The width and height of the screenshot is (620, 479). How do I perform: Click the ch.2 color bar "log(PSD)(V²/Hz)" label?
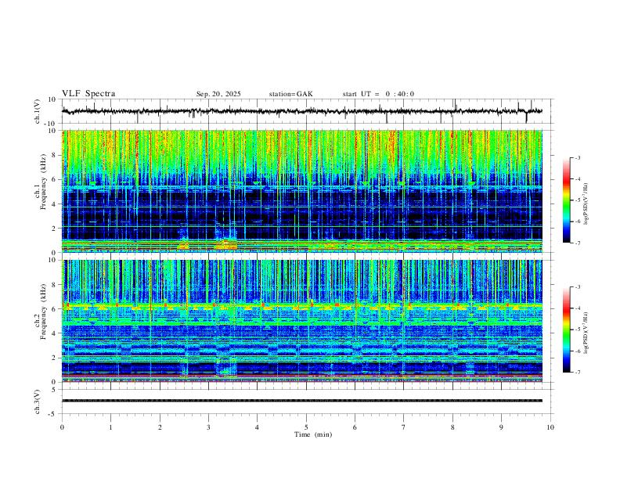586,333
